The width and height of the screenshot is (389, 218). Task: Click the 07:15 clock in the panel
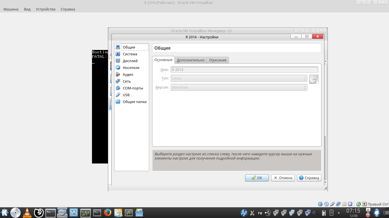(x=353, y=211)
